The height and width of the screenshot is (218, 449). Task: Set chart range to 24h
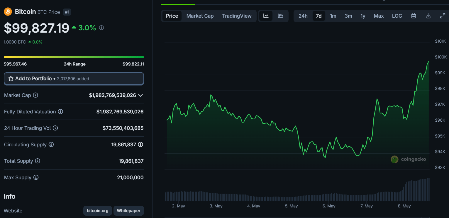(x=303, y=16)
